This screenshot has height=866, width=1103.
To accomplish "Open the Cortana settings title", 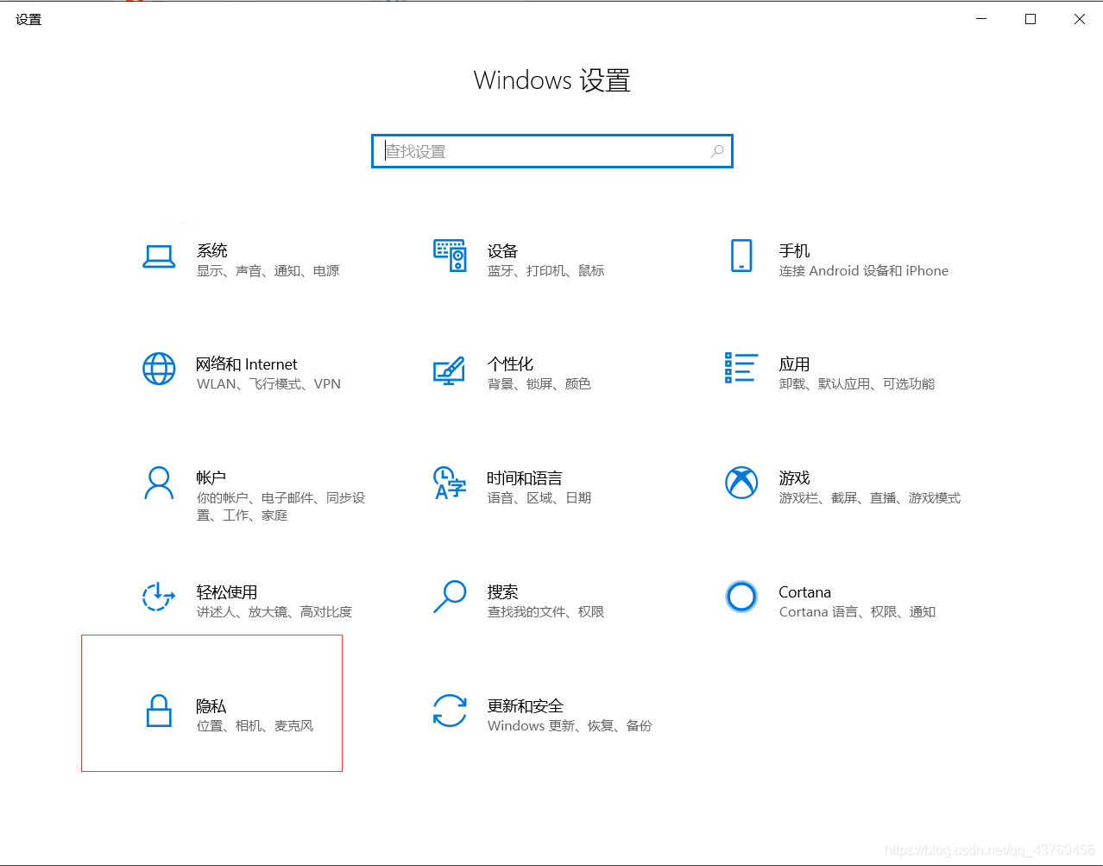I will click(x=804, y=592).
